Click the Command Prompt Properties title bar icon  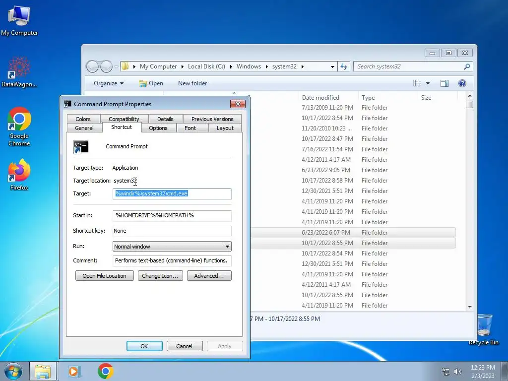pyautogui.click(x=67, y=104)
